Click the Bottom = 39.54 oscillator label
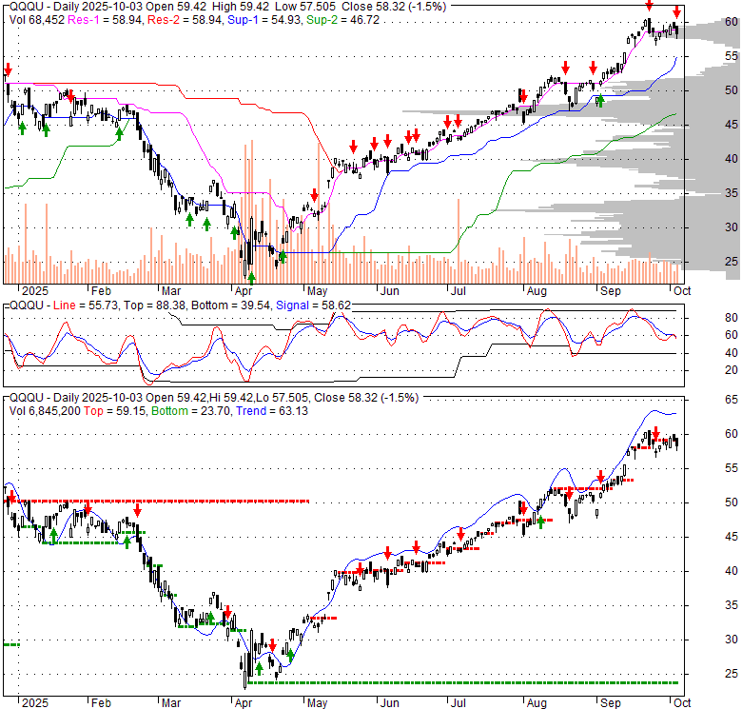 point(231,305)
